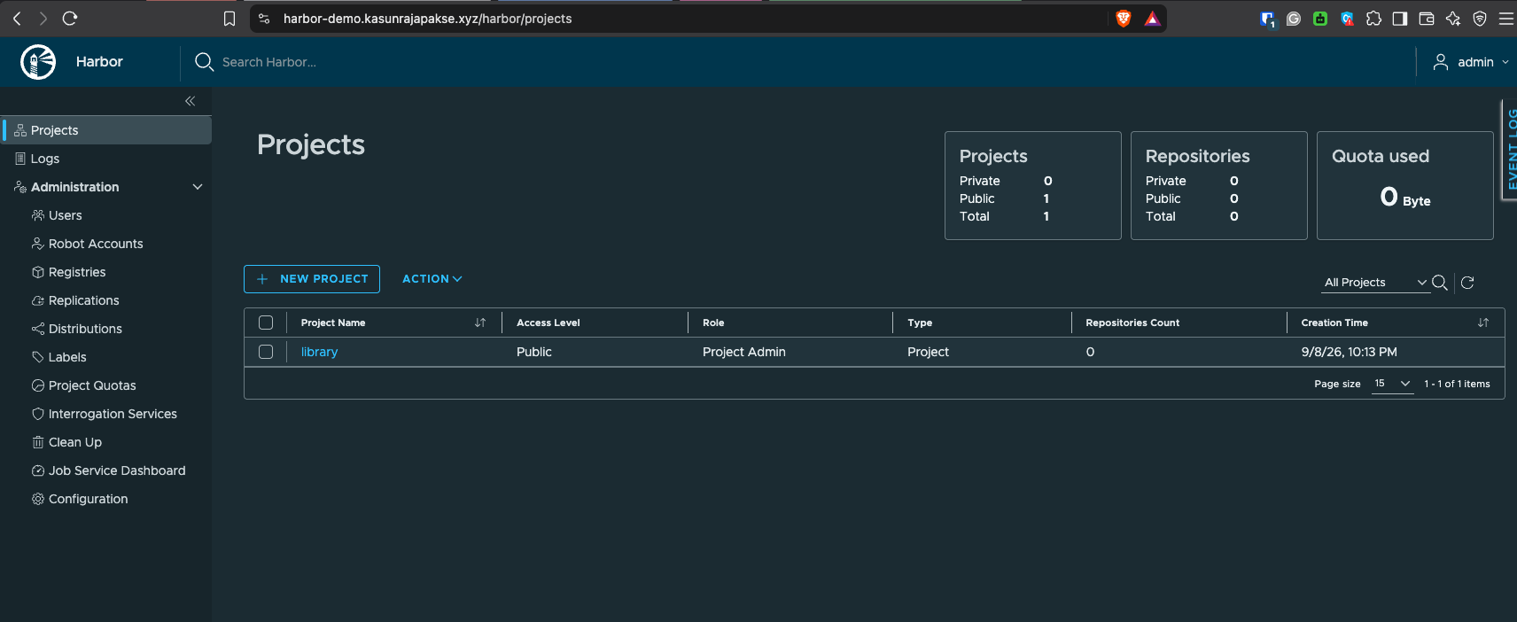Screen dimensions: 1517x622
Task: Click the Search Harbor input field
Action: pyautogui.click(x=268, y=62)
